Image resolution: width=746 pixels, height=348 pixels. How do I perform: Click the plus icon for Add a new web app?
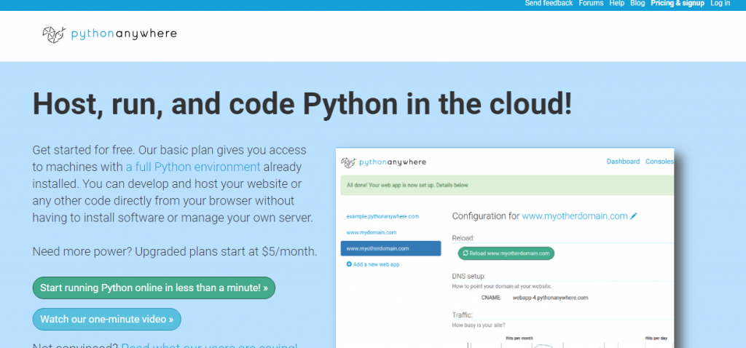pyautogui.click(x=349, y=264)
